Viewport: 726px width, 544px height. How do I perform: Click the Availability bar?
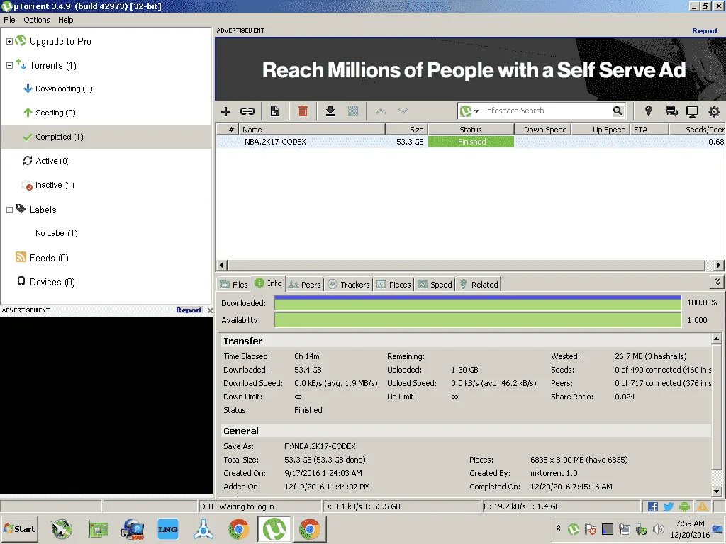click(478, 320)
